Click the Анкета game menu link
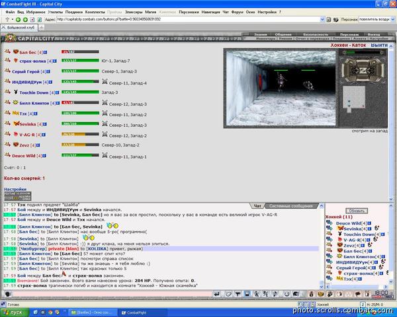Image resolution: width=397 pixels, height=317 pixels. click(359, 39)
